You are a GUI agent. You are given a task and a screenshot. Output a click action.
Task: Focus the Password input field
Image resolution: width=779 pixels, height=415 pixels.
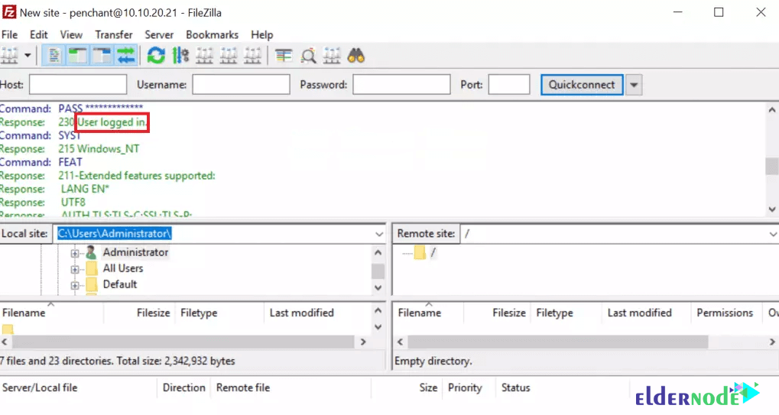coord(401,84)
